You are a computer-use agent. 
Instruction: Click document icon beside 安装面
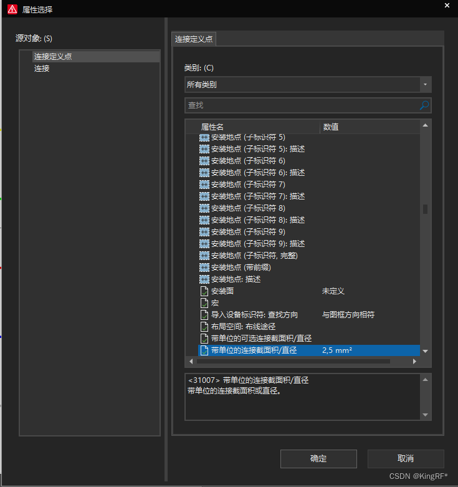(204, 291)
